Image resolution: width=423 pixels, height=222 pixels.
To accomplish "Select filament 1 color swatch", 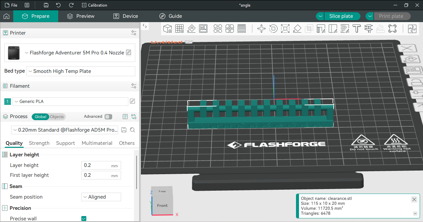I will pyautogui.click(x=8, y=102).
